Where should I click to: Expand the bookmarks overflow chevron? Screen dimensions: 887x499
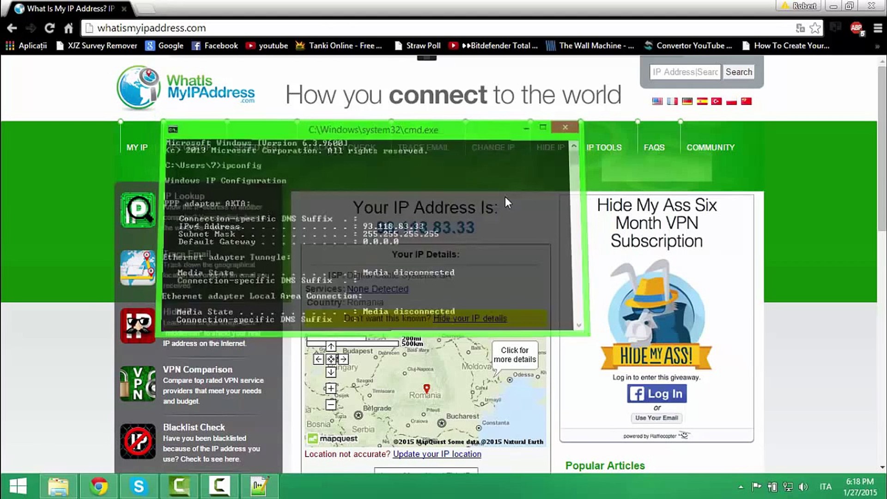tap(877, 46)
